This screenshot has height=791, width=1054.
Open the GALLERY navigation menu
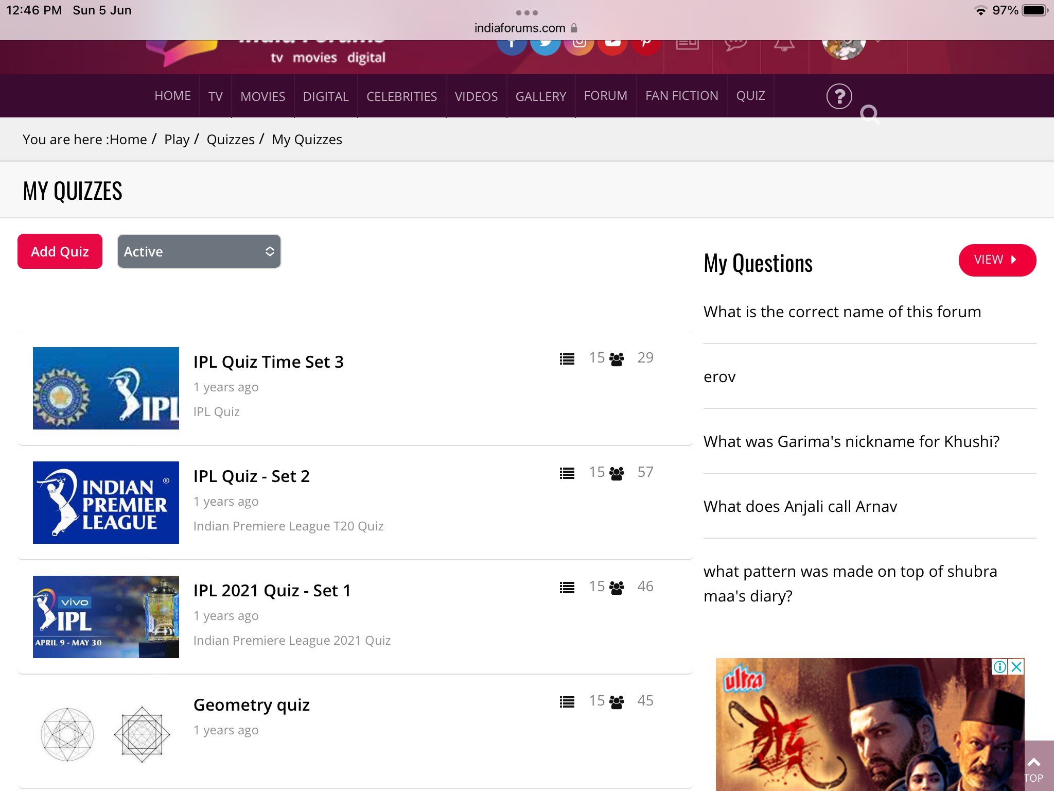pos(541,96)
